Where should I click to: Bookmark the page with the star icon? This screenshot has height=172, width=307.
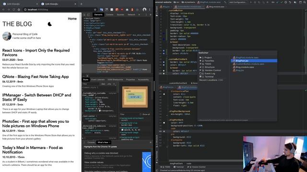click(95, 10)
